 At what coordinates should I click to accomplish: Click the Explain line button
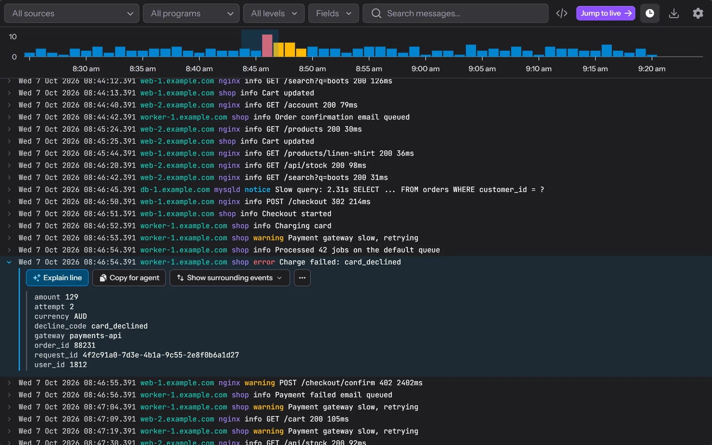click(57, 278)
